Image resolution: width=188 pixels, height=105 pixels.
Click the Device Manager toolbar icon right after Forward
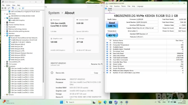tap(9, 8)
